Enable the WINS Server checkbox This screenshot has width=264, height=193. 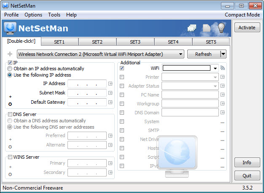[x=10, y=157]
